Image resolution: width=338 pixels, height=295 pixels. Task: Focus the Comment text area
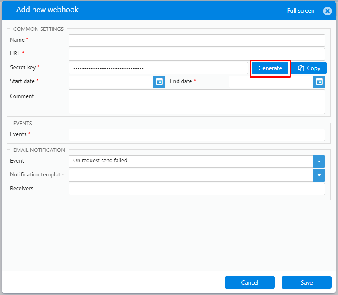click(x=197, y=102)
